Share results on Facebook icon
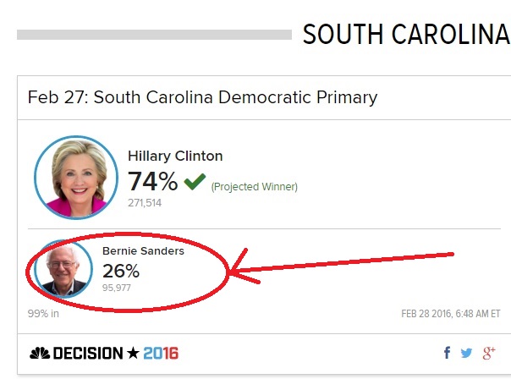This screenshot has height=379, width=511. click(447, 353)
